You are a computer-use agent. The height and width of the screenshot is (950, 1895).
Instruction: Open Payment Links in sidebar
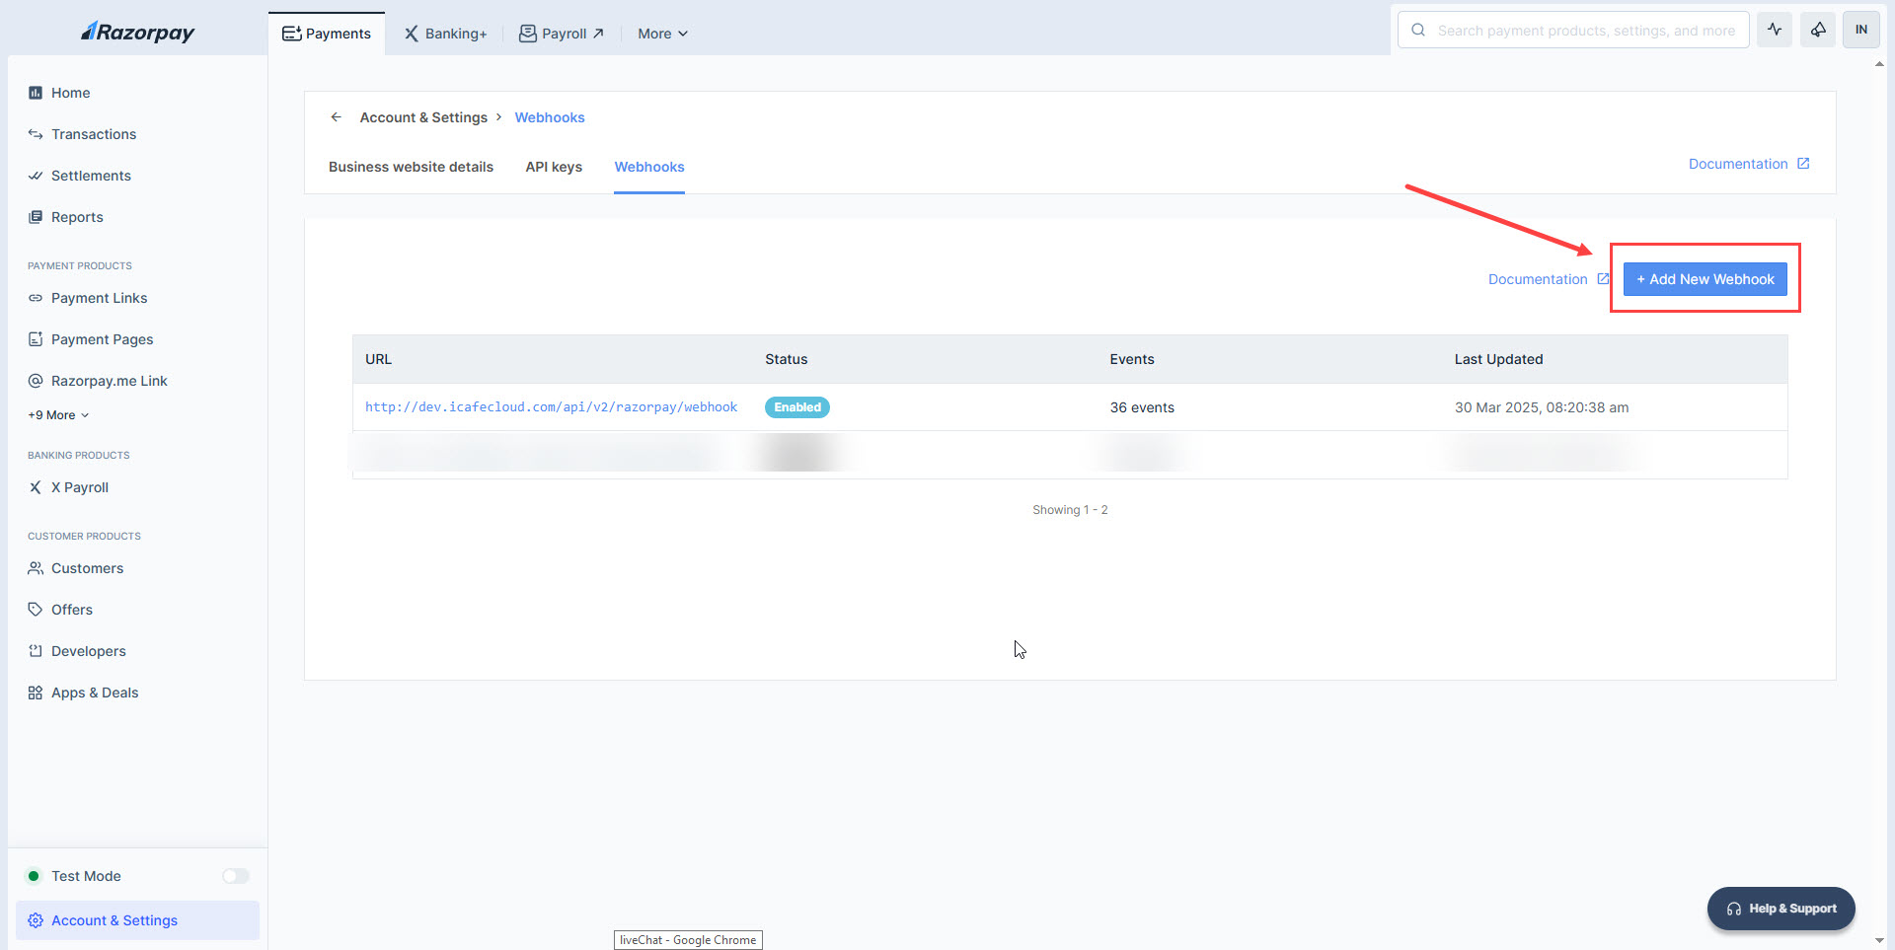pos(99,298)
